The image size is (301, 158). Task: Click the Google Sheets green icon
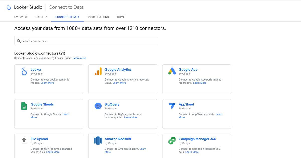point(24,106)
